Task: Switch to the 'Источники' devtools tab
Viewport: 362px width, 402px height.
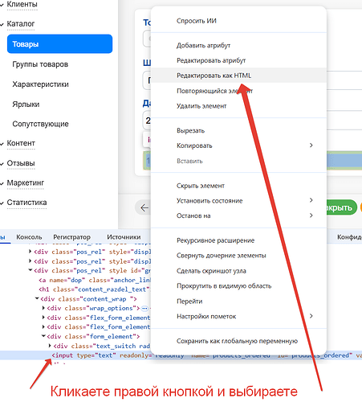Action: point(124,237)
